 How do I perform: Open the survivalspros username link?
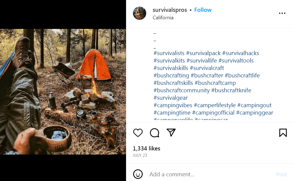point(170,10)
